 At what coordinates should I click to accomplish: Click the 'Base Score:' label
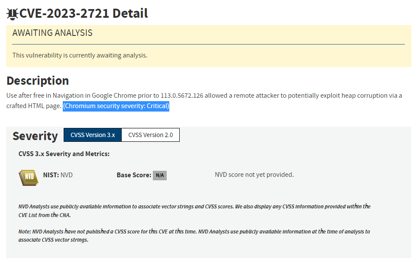tap(134, 175)
